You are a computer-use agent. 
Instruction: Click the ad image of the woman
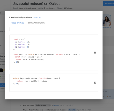coord(107,20)
